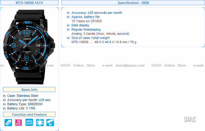Click the Function and Feature heading
This screenshot has height=131, width=205.
tap(29, 115)
